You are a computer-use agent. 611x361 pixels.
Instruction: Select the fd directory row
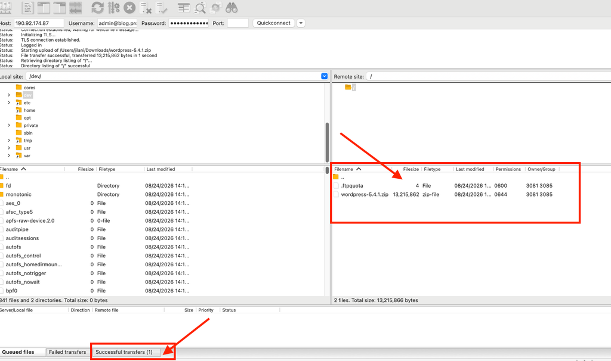coord(162,185)
